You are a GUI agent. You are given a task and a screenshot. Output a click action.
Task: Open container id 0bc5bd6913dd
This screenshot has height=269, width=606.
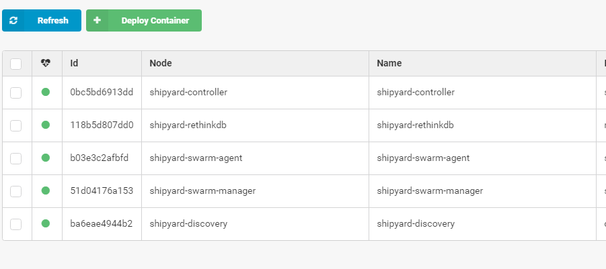tap(102, 92)
